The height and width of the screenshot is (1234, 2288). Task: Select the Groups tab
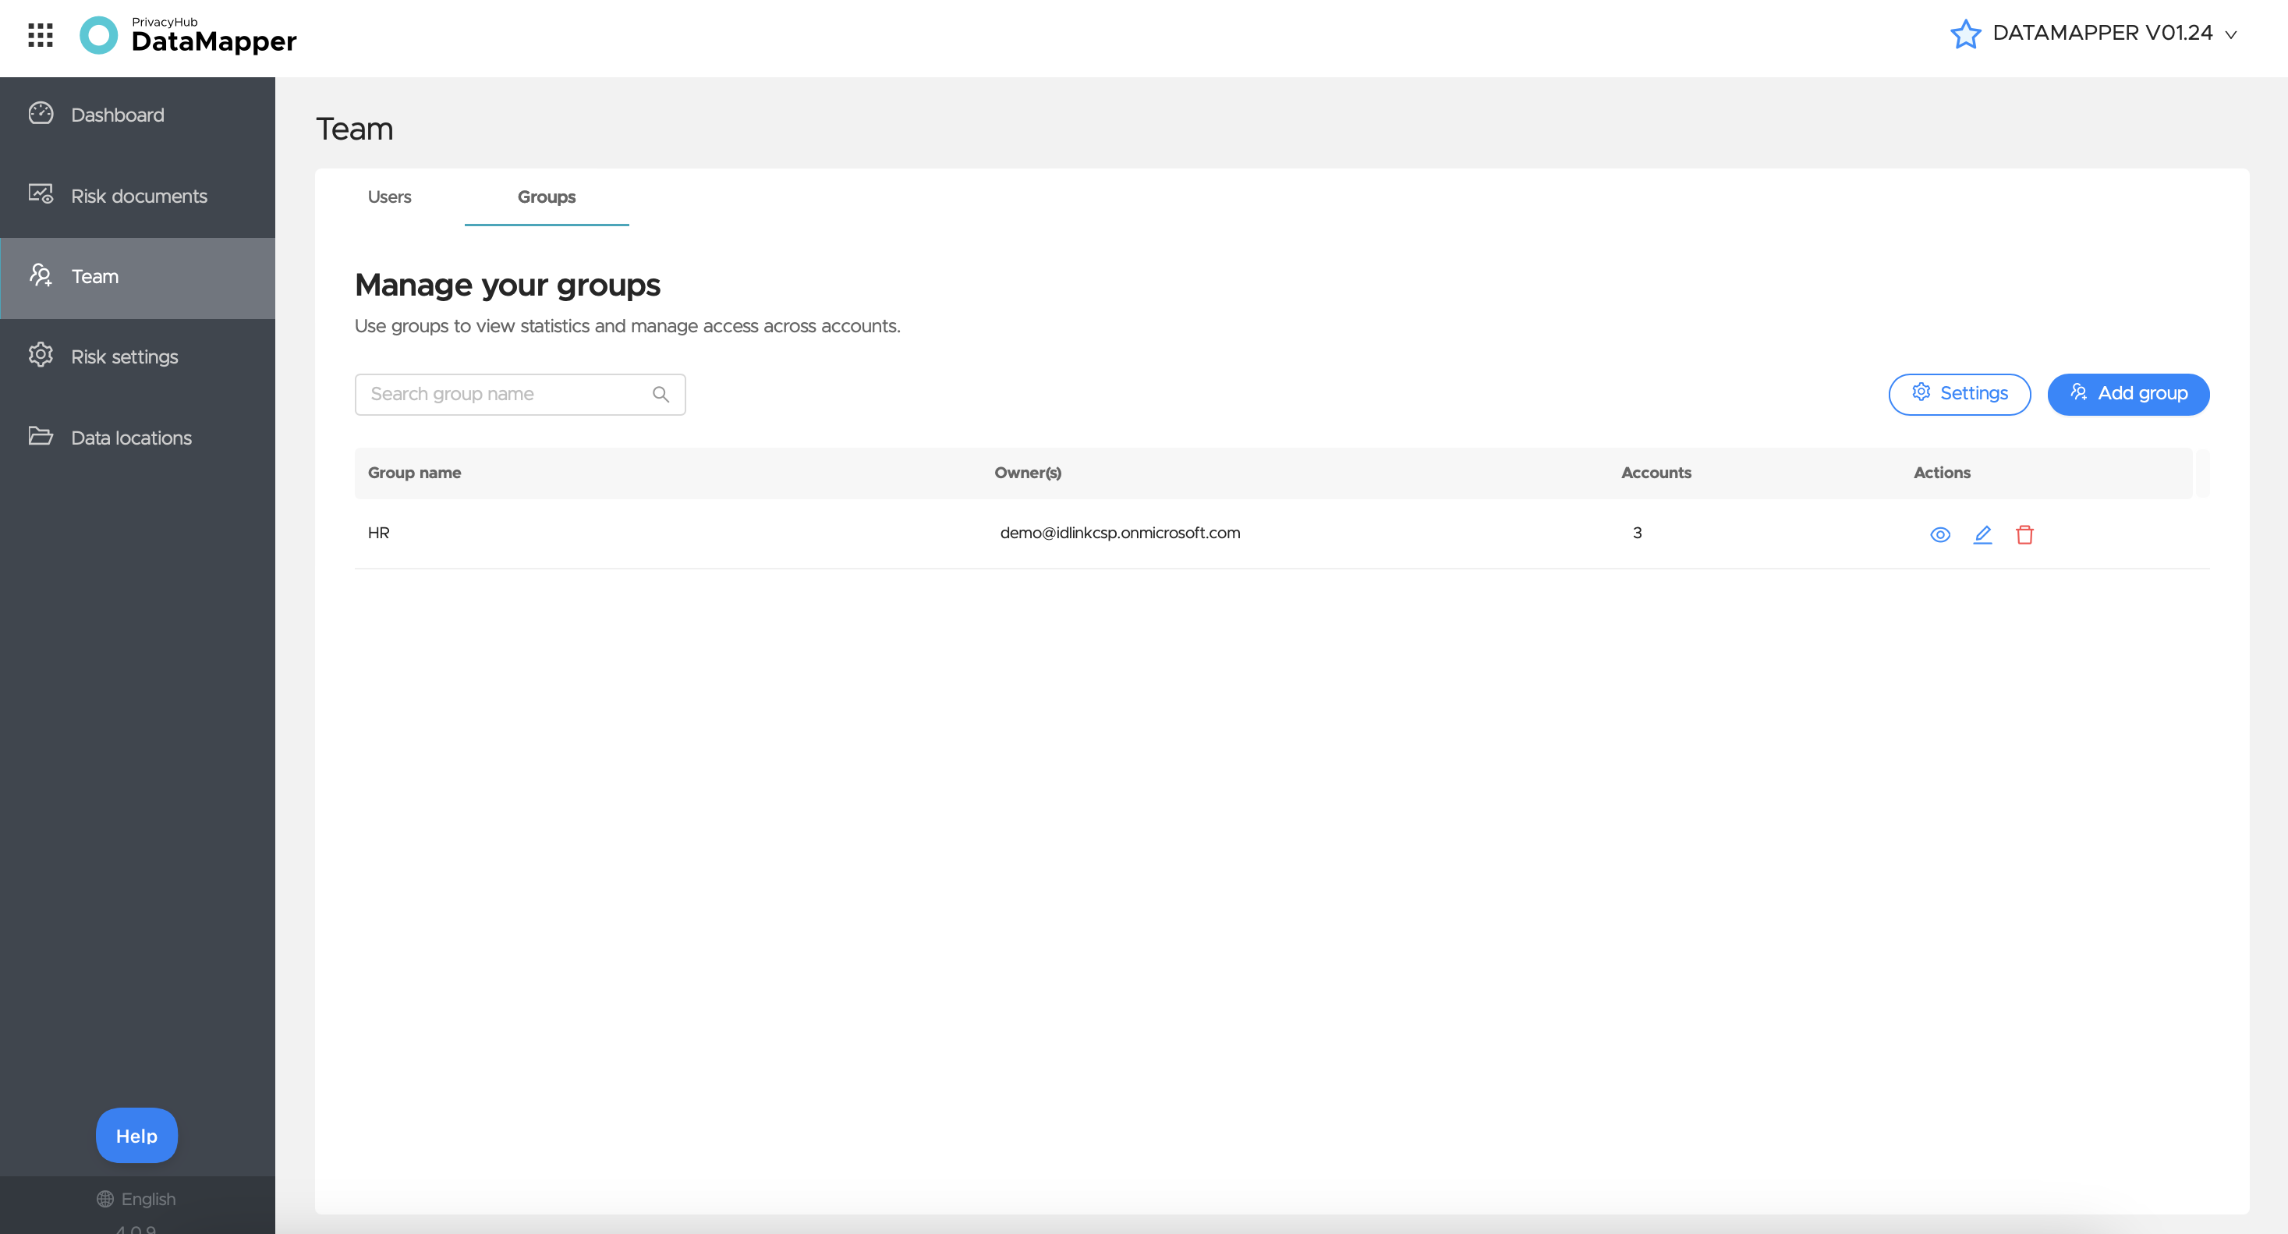546,197
